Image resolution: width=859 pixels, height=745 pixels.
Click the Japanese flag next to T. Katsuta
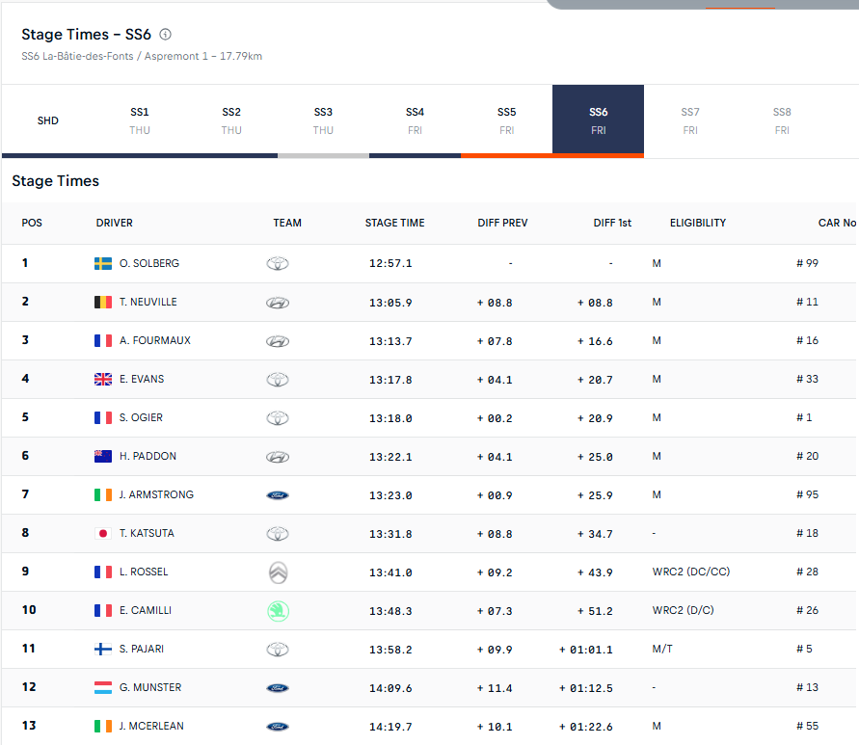[103, 533]
